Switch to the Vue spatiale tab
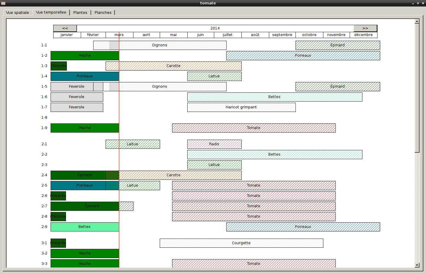426x274 pixels. coord(17,12)
